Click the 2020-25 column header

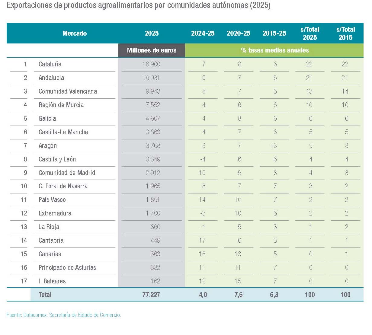[239, 33]
